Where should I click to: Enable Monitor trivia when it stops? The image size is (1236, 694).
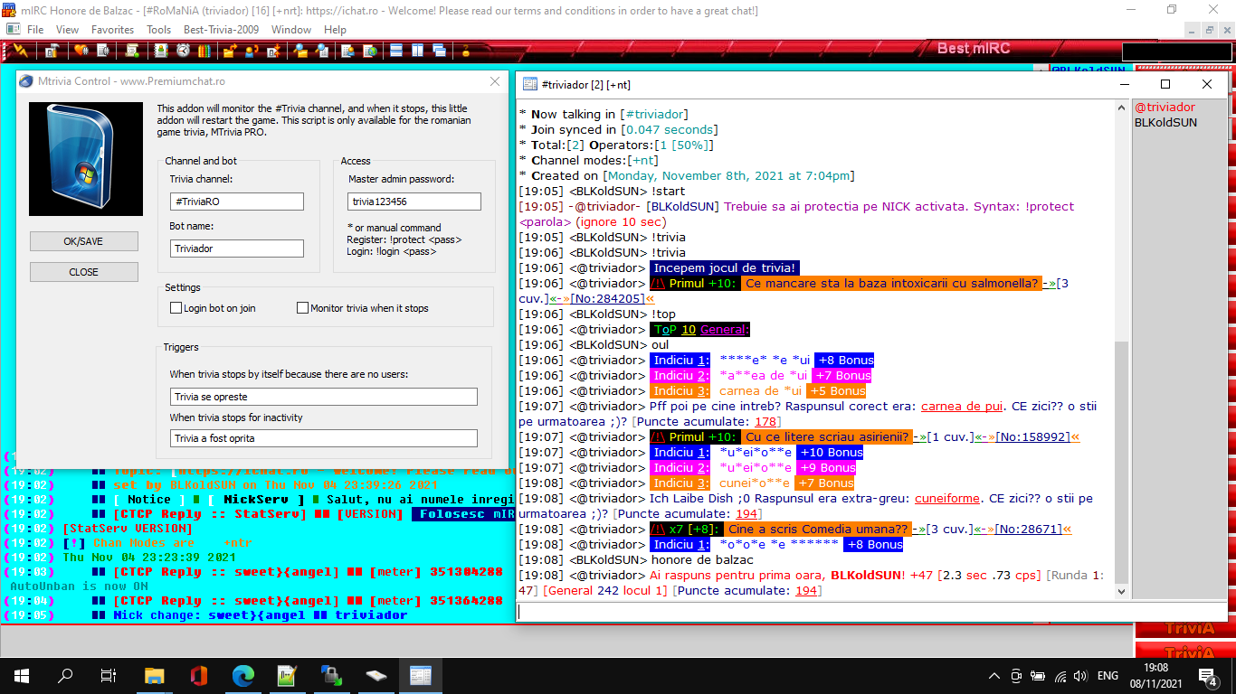pos(303,308)
